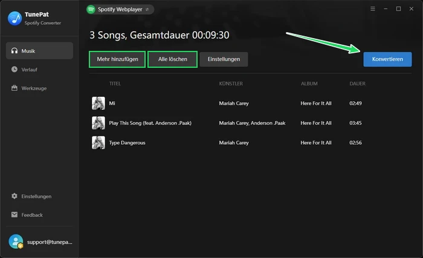Image resolution: width=423 pixels, height=258 pixels.
Task: Click the ALBUM column header
Action: click(x=309, y=84)
